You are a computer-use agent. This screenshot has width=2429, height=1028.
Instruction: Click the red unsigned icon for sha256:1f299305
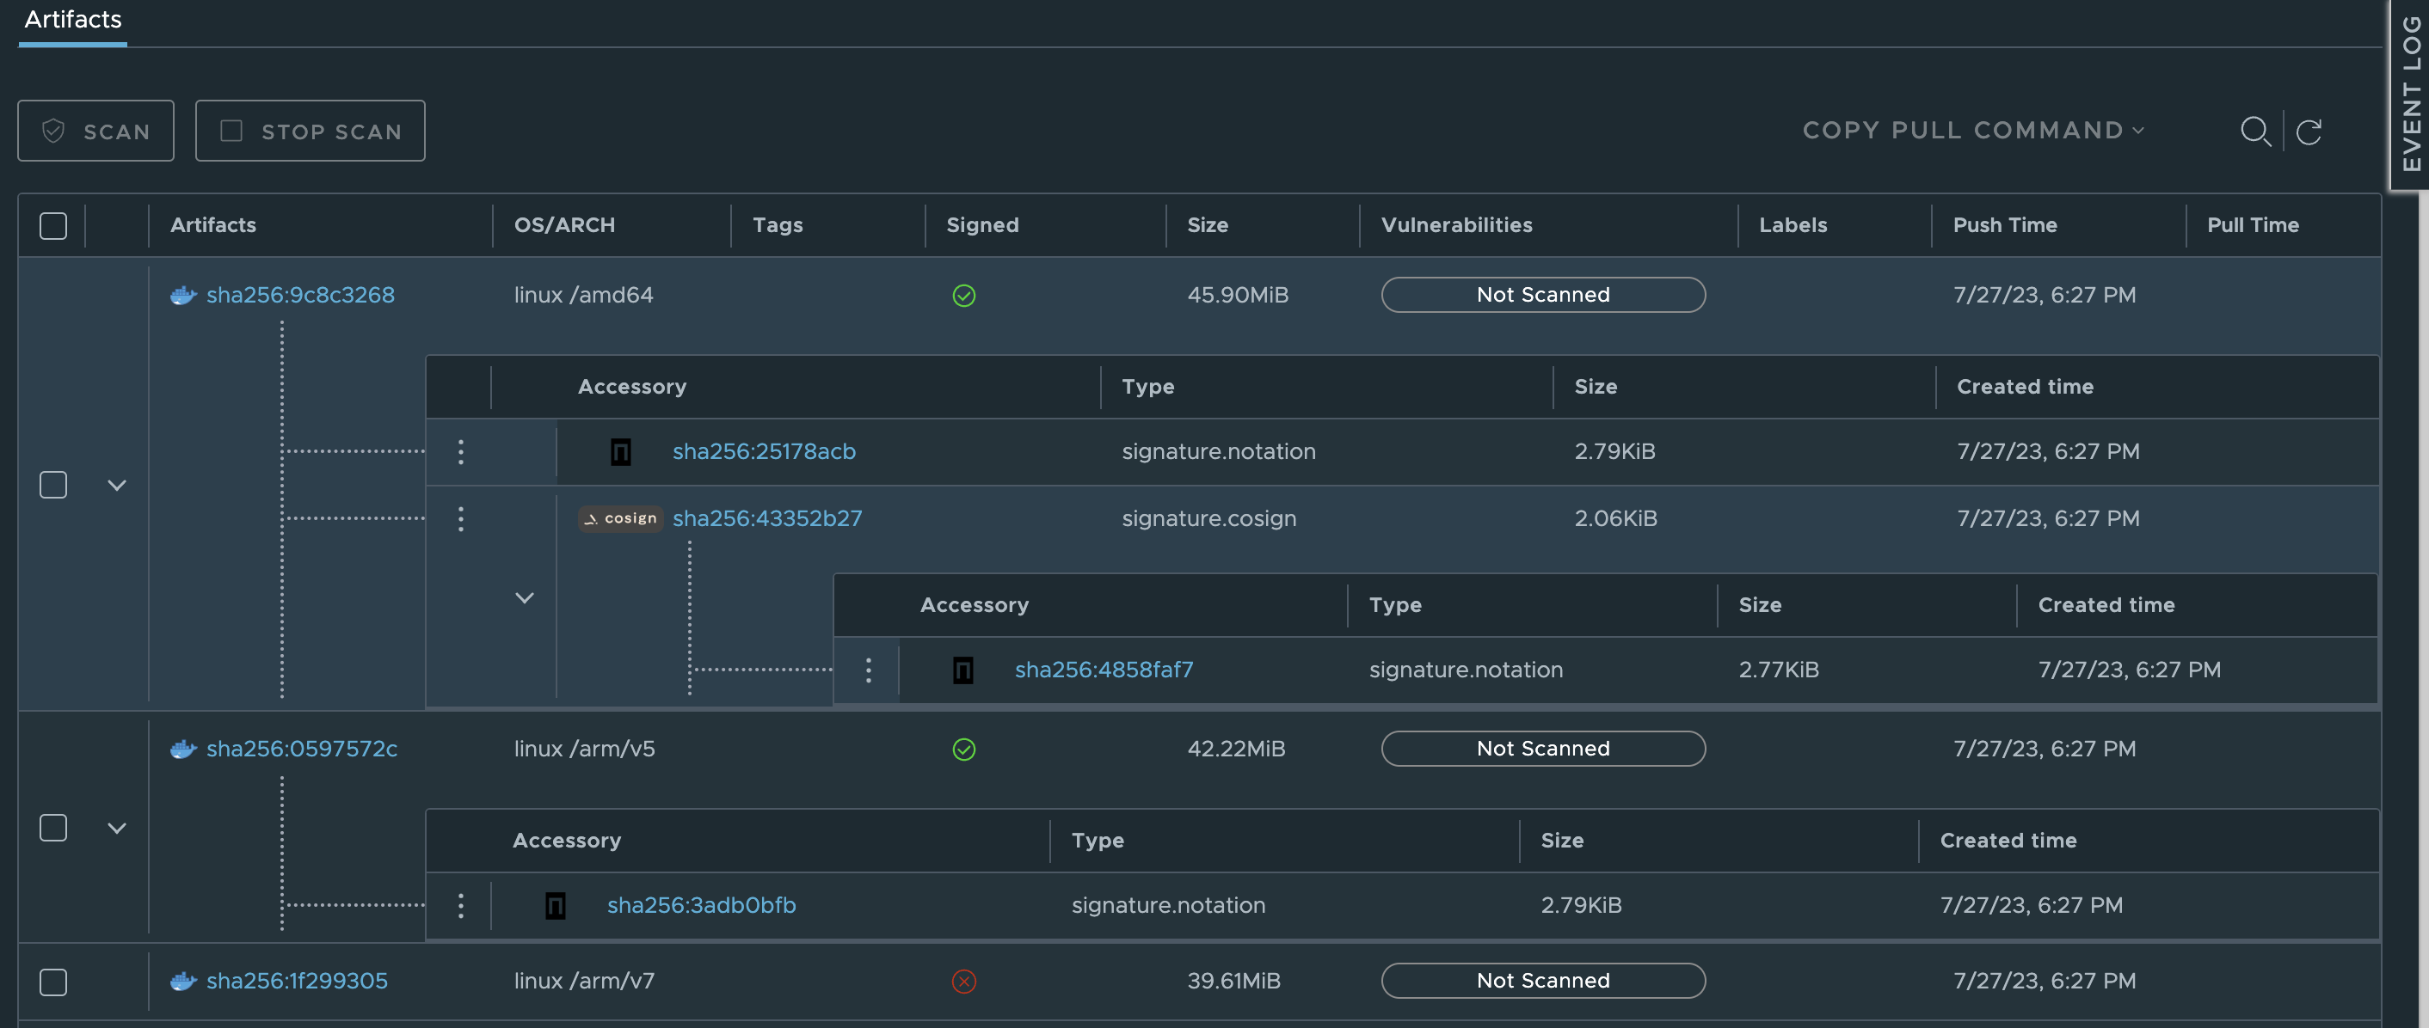[963, 981]
